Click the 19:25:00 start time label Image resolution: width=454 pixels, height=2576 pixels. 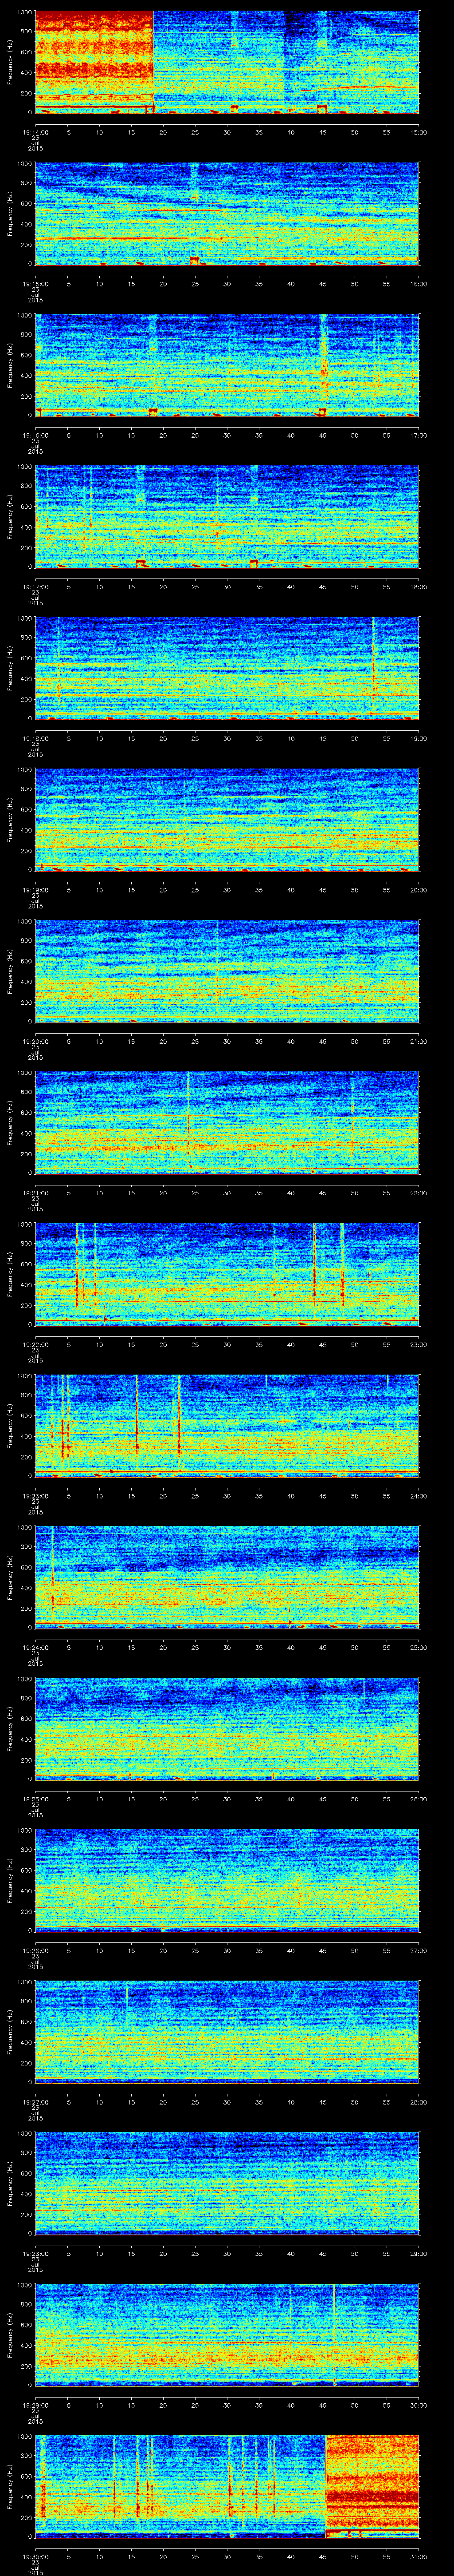coord(35,1799)
